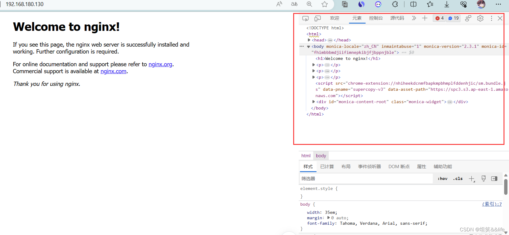The width and height of the screenshot is (509, 235).
Task: Expand the monica-content-root div node
Action: click(x=314, y=102)
